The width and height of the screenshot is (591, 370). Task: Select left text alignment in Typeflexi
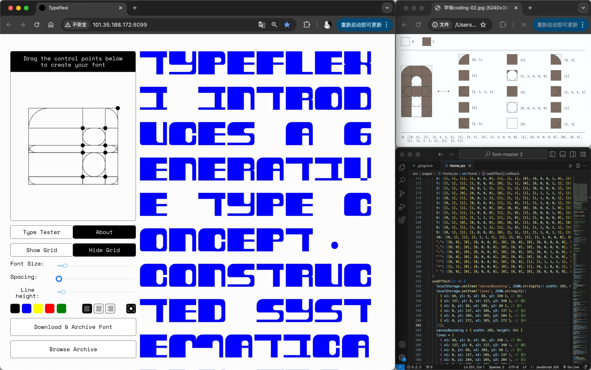(x=87, y=308)
